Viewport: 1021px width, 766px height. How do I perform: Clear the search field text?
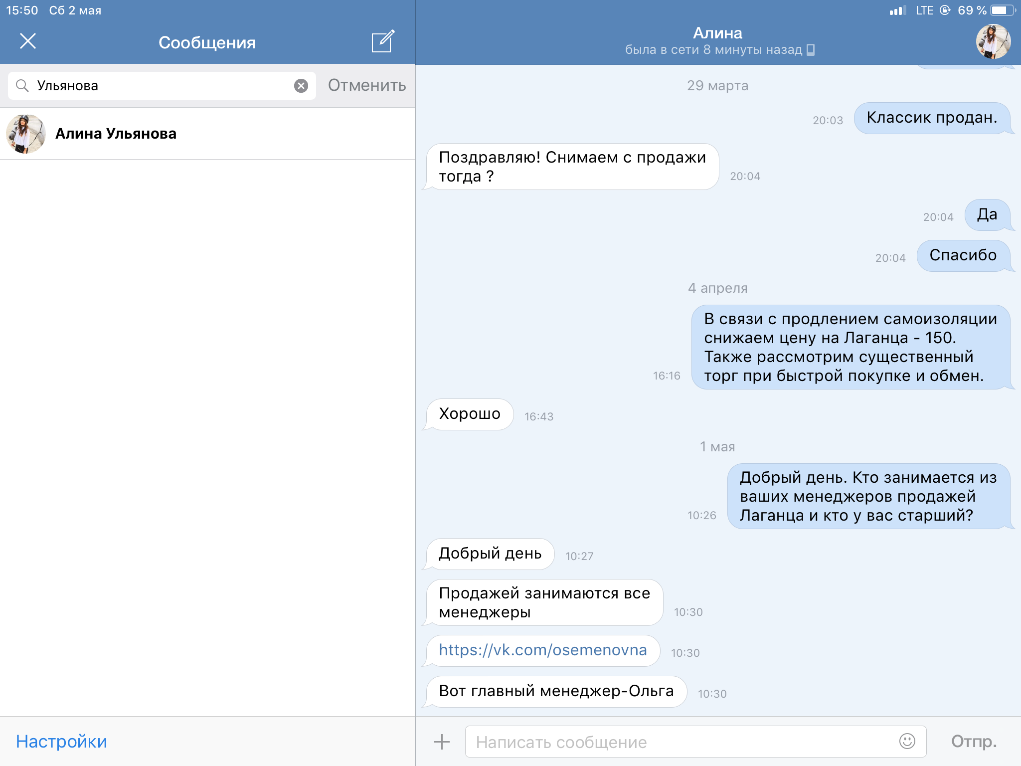pyautogui.click(x=301, y=86)
